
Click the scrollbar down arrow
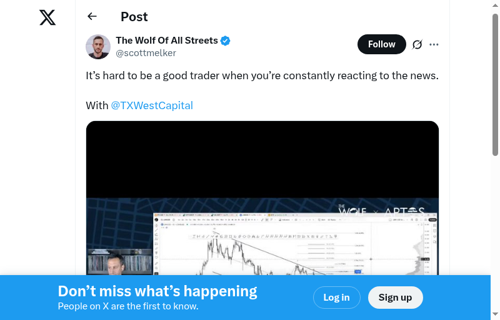point(495,314)
